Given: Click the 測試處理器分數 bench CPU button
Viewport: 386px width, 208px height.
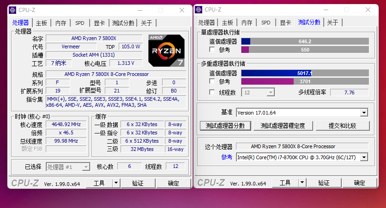Looking at the screenshot, I should click(x=225, y=126).
